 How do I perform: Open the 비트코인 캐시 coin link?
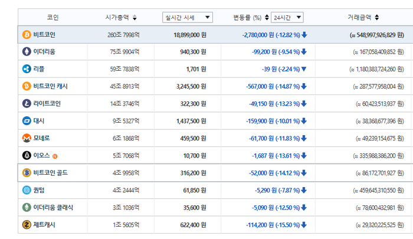[50, 86]
